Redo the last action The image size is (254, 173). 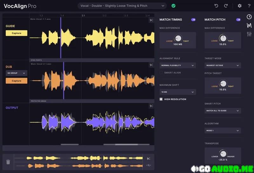tap(226, 6)
